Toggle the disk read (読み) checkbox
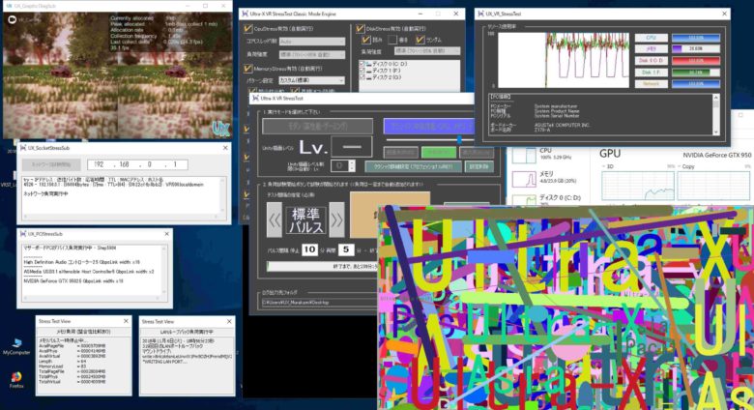 (x=365, y=40)
